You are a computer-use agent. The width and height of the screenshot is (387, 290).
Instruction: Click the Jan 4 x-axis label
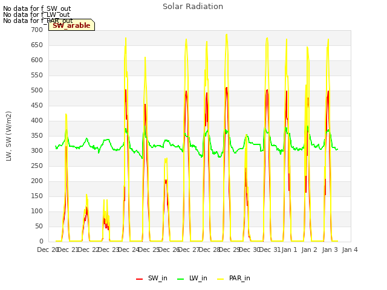pyautogui.click(x=350, y=250)
